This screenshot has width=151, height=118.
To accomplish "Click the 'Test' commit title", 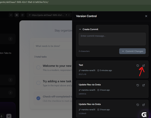I will pyautogui.click(x=81, y=65).
